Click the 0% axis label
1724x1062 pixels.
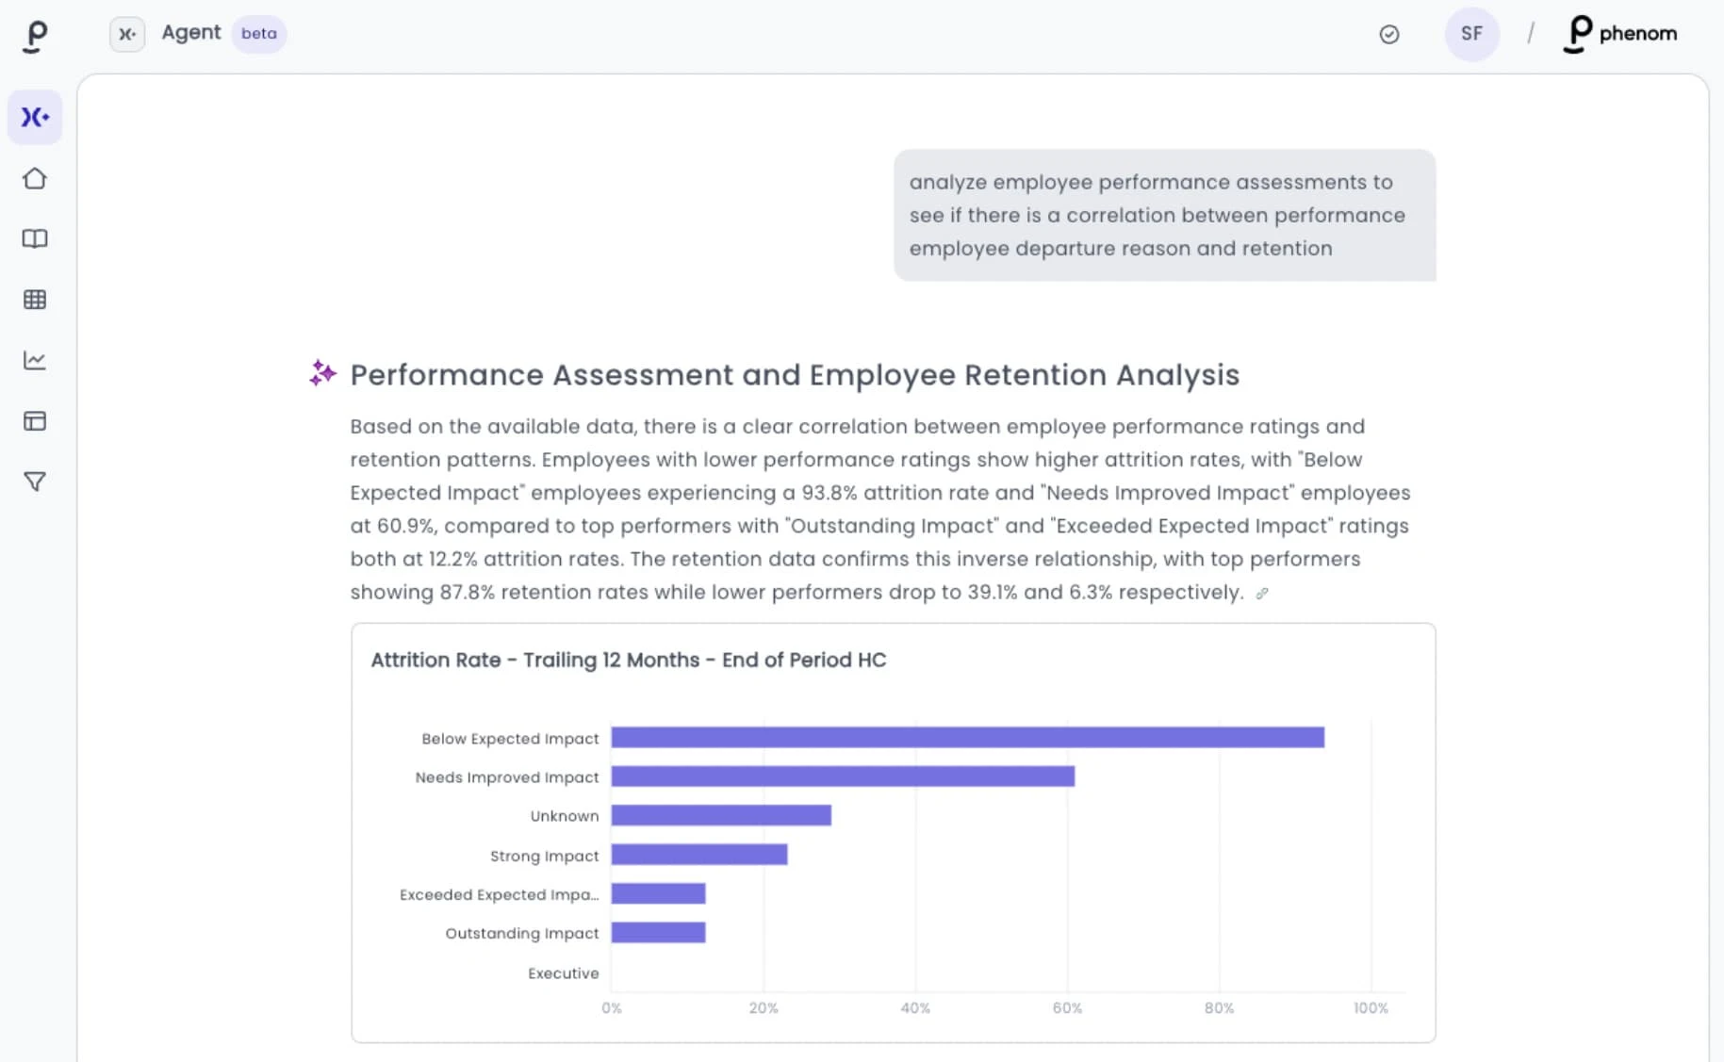[612, 1008]
